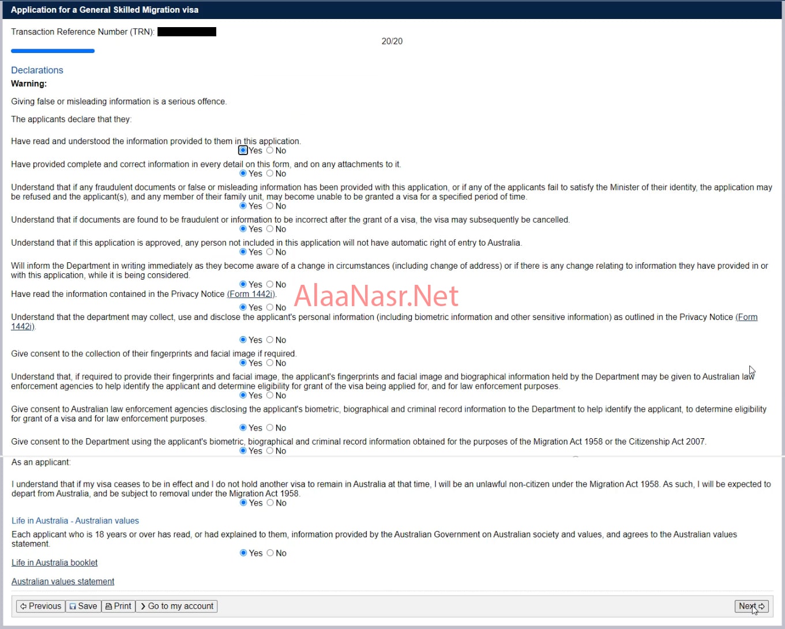
Task: Open the Life in Australia booklet link
Action: [55, 563]
